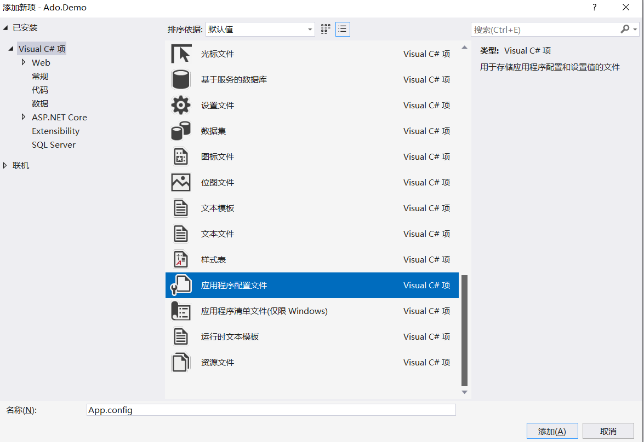Click the runtime text template (运行时文本模板) icon
Image resolution: width=644 pixels, height=442 pixels.
[x=181, y=337]
